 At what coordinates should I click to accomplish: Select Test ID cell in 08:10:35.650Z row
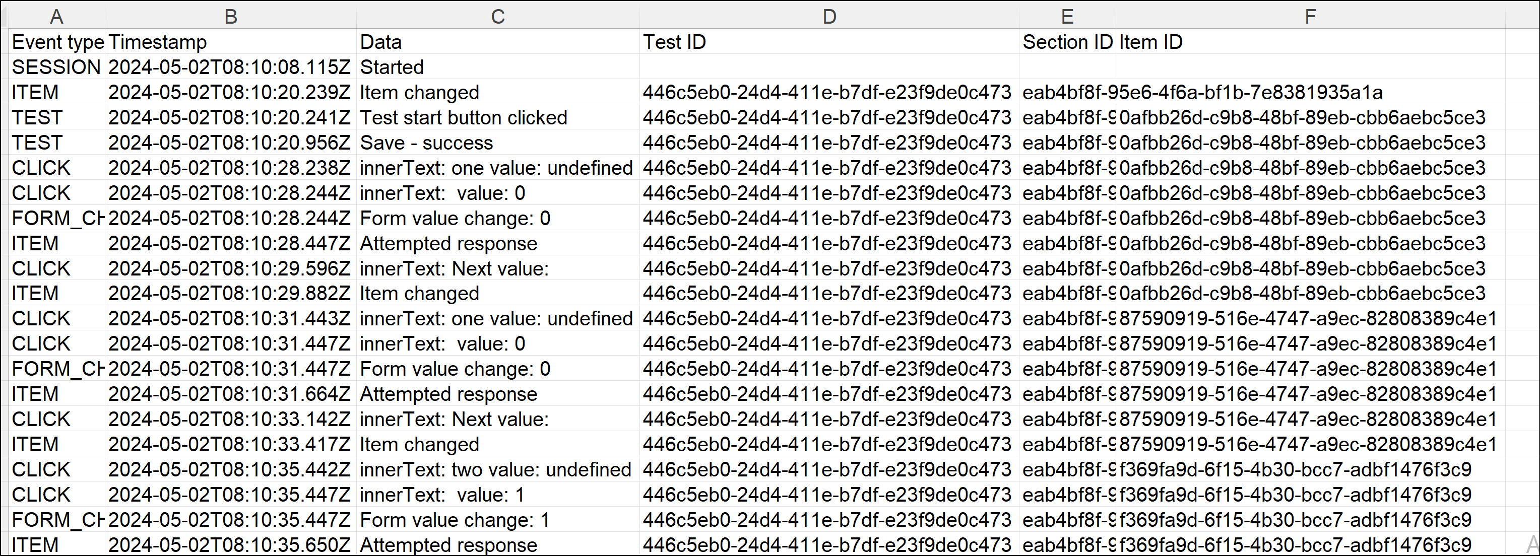[829, 544]
